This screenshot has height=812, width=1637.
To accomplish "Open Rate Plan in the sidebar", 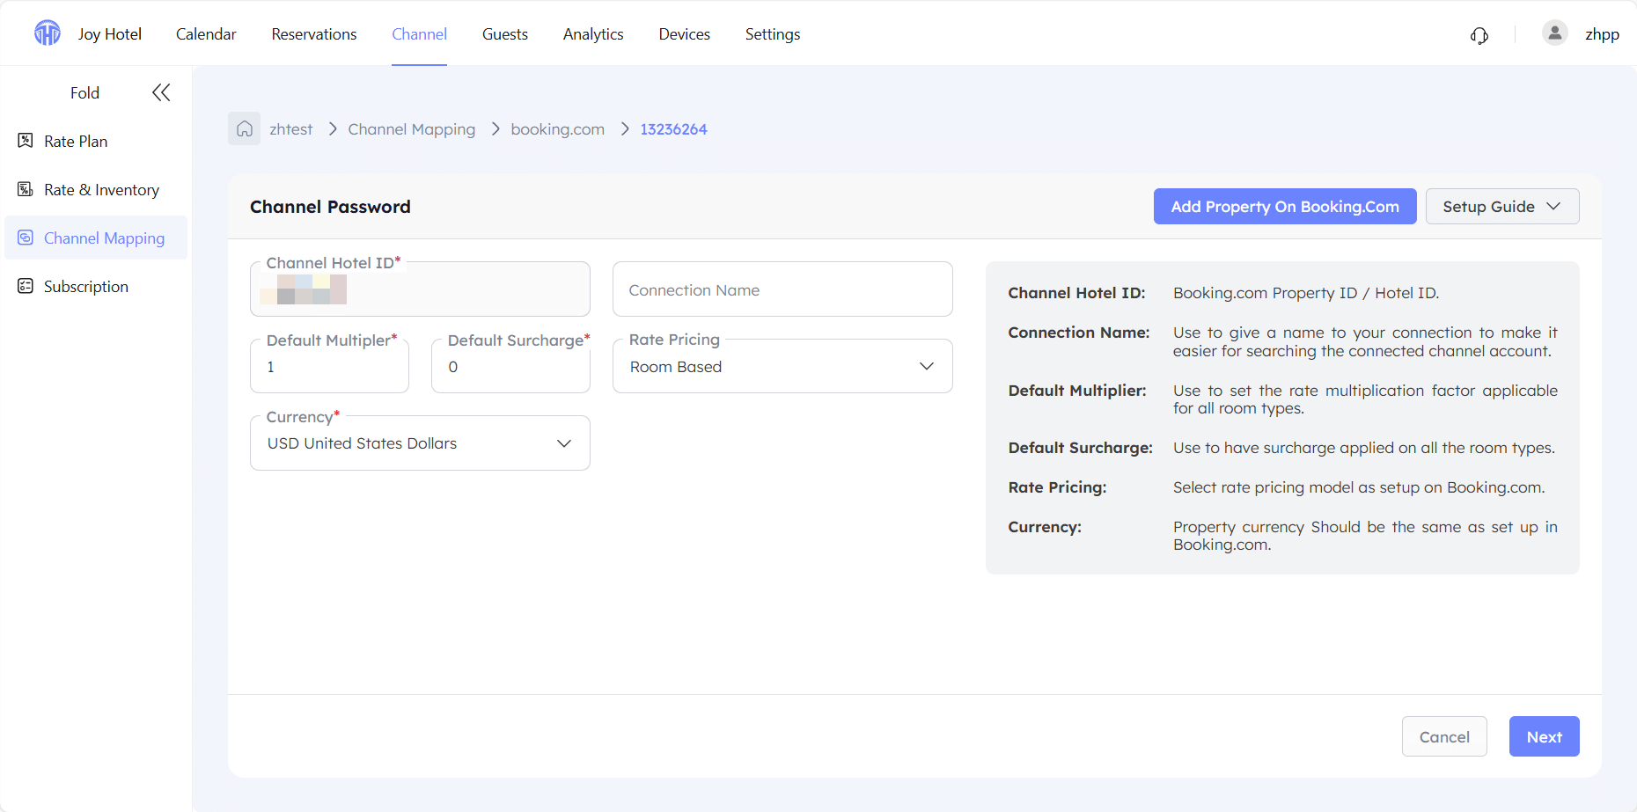I will pyautogui.click(x=96, y=141).
